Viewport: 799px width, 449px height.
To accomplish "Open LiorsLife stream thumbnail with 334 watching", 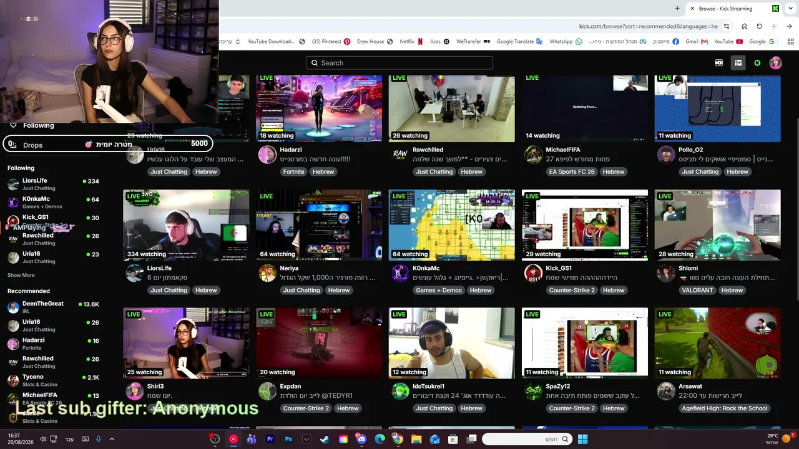I will coord(186,225).
